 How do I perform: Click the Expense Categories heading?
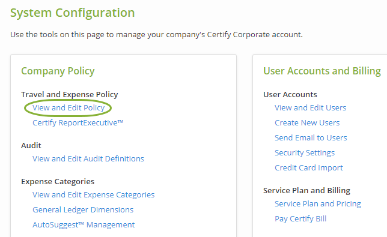tap(58, 182)
